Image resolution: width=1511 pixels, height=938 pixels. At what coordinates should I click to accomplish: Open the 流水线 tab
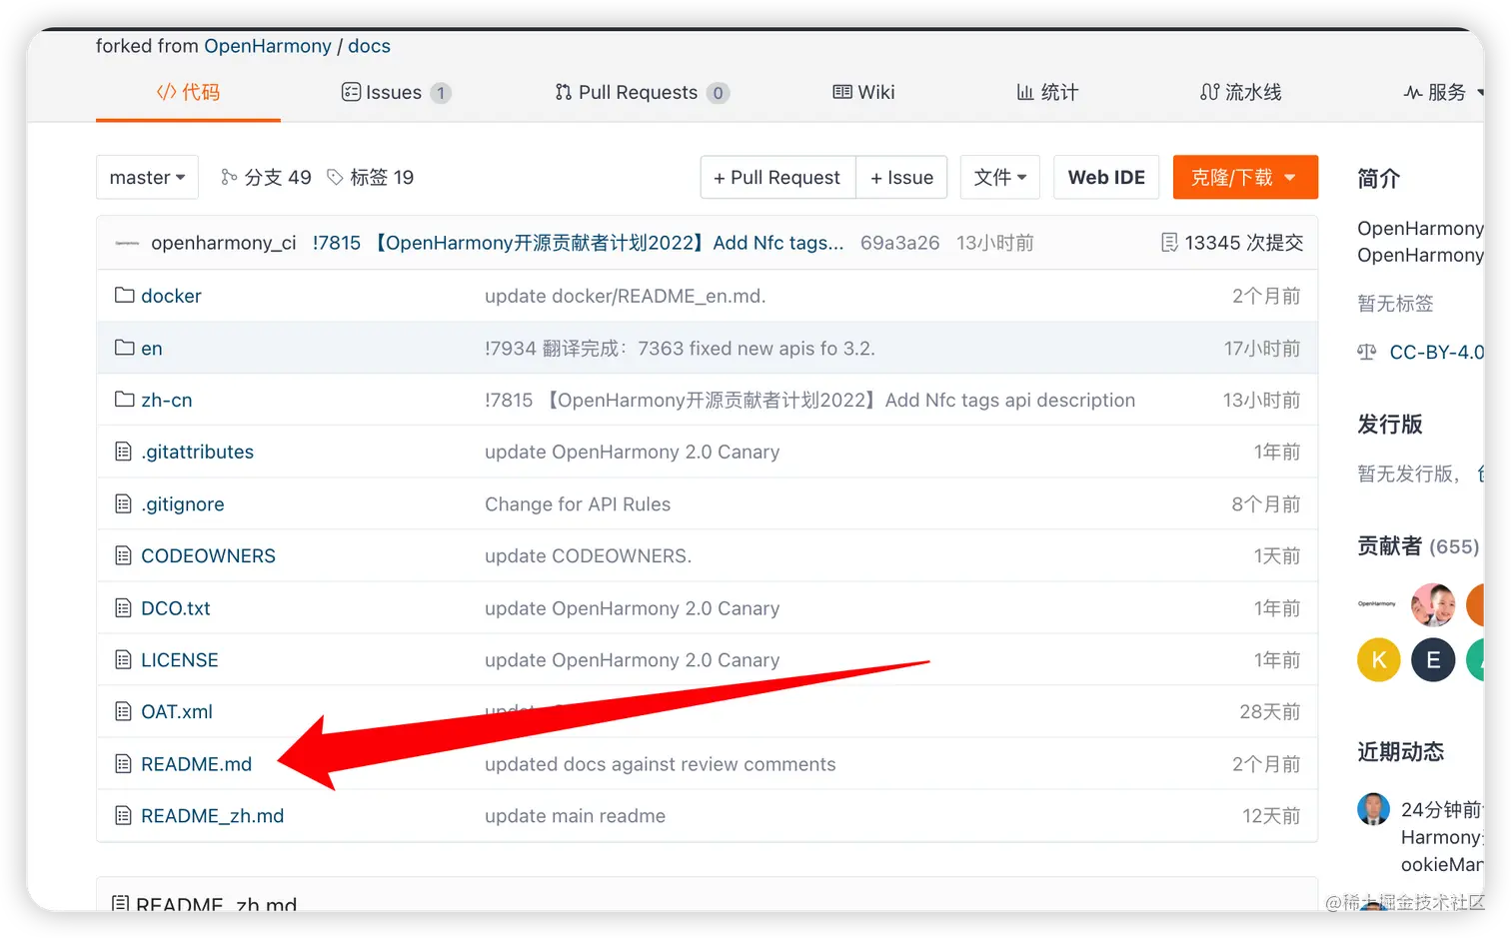coord(1240,92)
